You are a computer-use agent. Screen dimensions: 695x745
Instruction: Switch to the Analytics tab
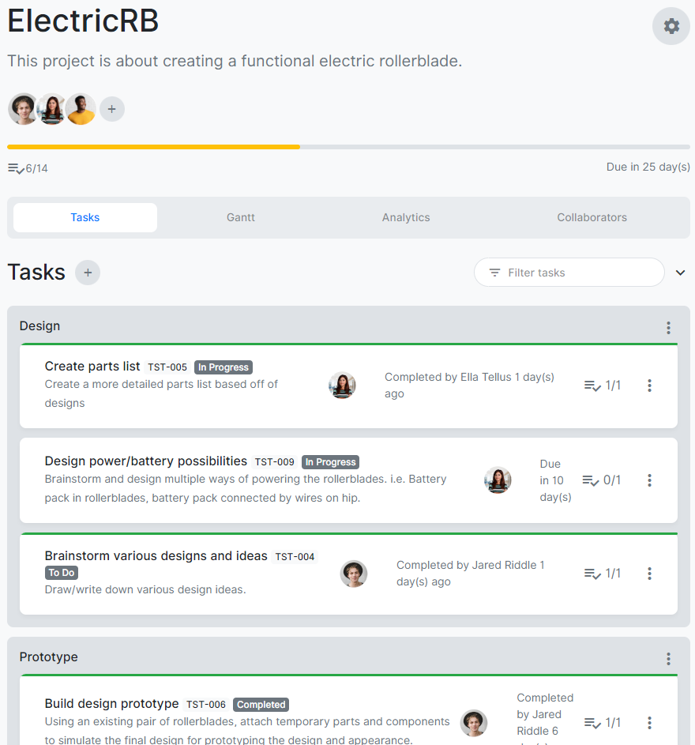[x=406, y=217]
